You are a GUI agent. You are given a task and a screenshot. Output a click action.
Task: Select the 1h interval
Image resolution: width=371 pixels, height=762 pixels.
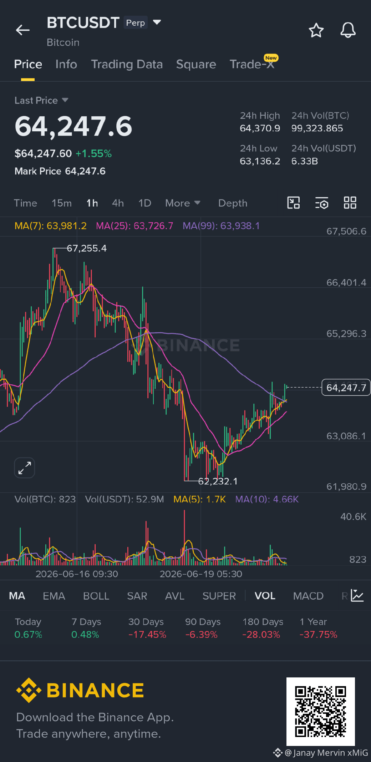click(x=92, y=203)
